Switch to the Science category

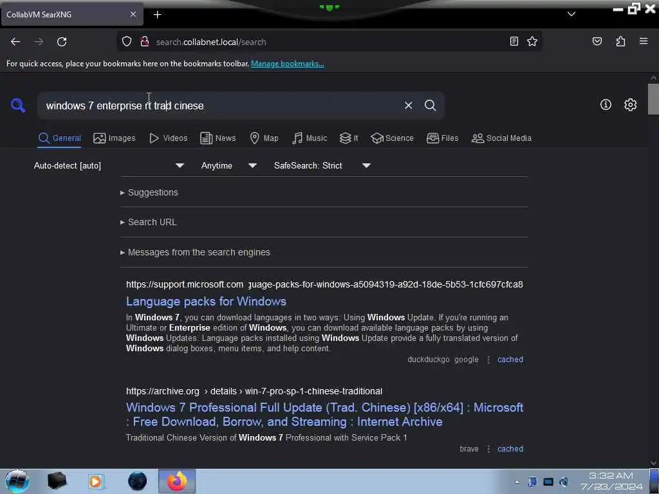[392, 138]
